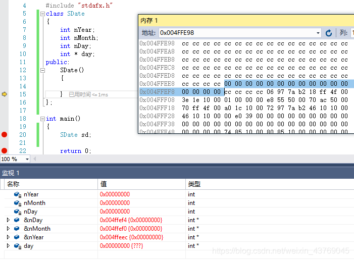354x260 pixels.
Task: Click memory address 0x004FFF08 row label
Action: pos(157,100)
